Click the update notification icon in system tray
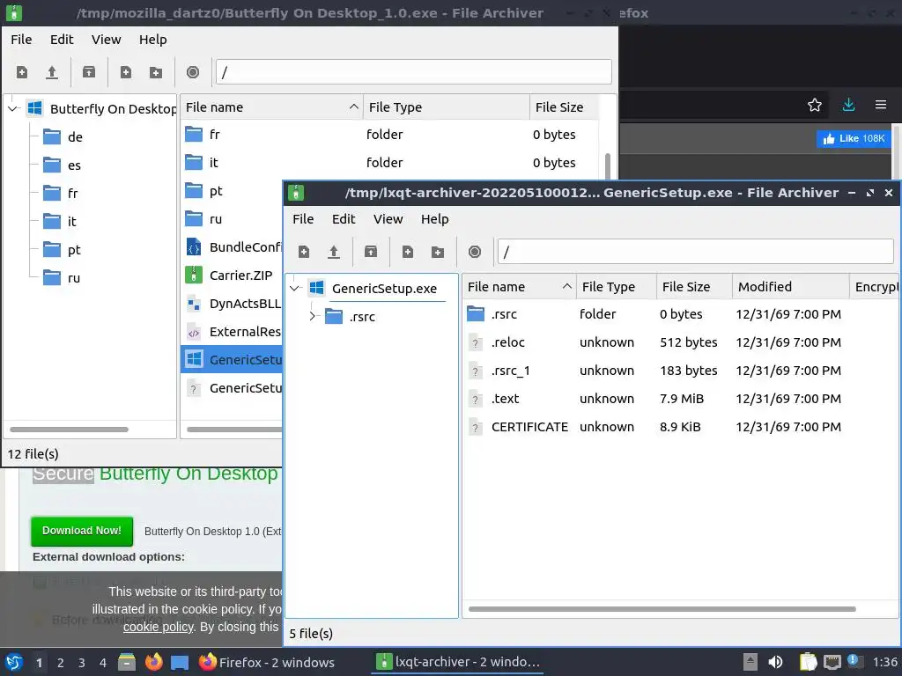This screenshot has height=676, width=902. coord(854,661)
